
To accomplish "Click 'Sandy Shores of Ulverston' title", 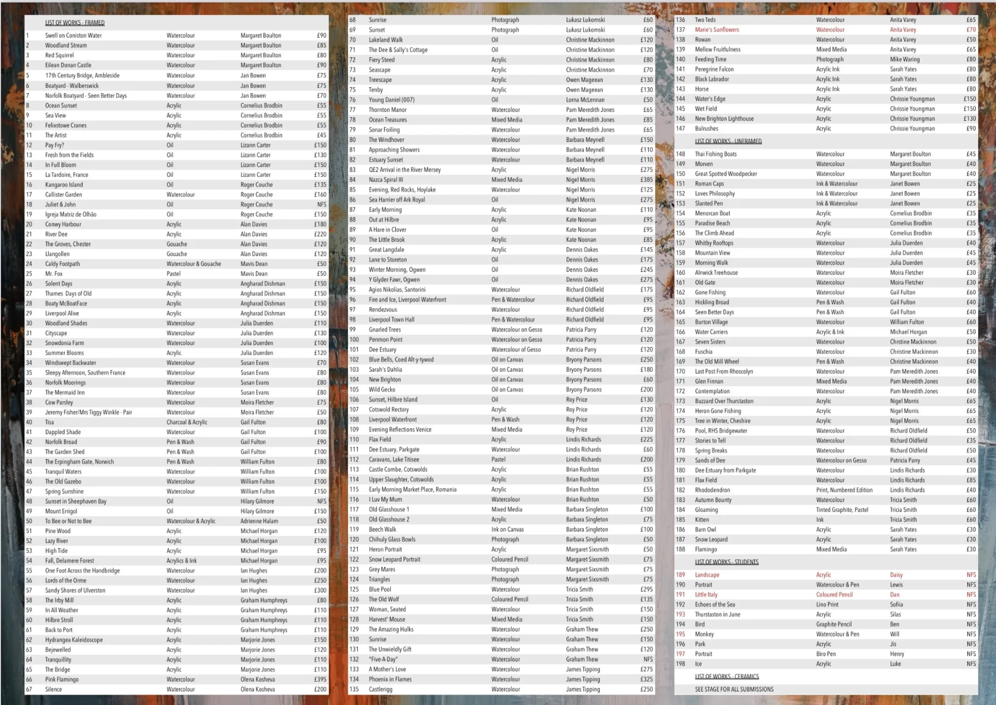I will point(75,590).
